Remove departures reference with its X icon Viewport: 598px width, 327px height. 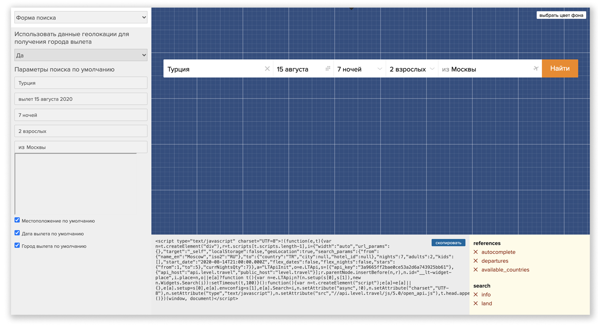point(476,261)
